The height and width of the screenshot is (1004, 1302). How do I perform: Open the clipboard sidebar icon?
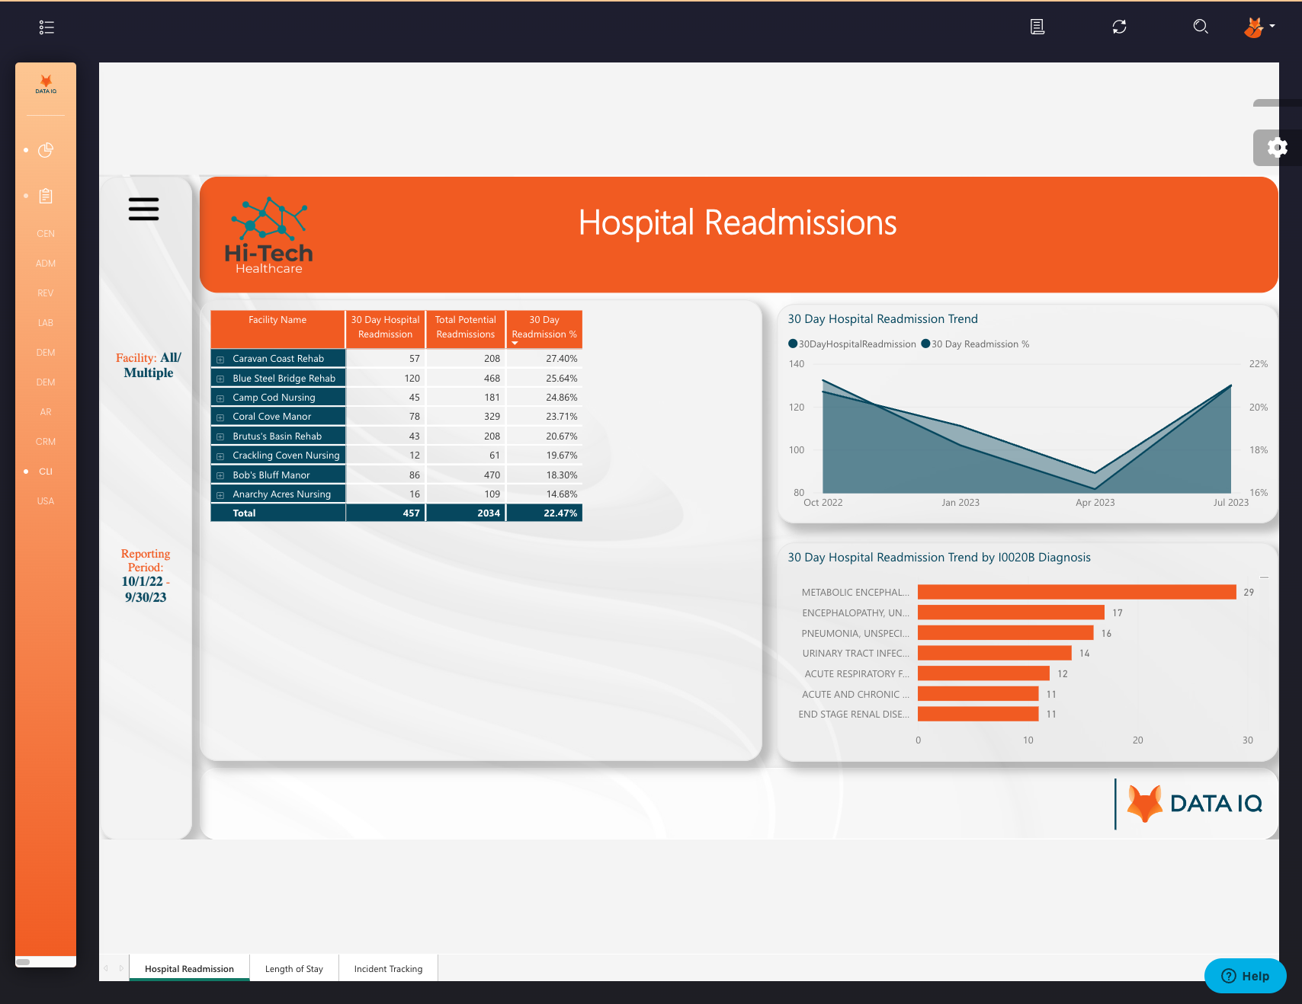click(x=46, y=196)
